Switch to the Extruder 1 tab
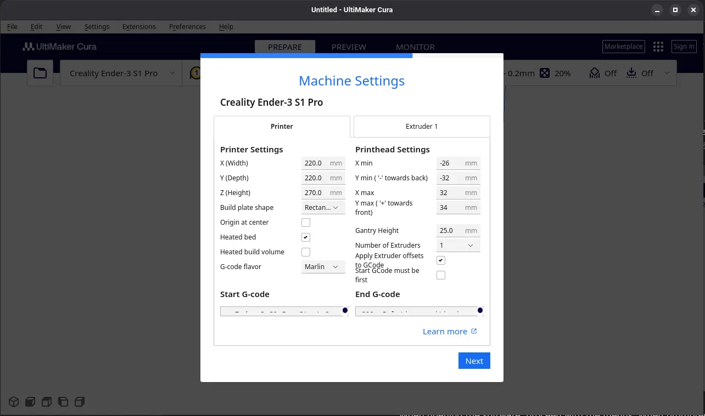Screen dimensions: 705x416 coord(422,127)
